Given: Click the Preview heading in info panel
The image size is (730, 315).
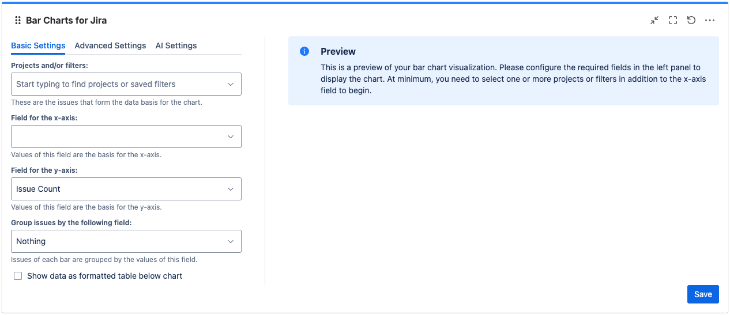Looking at the screenshot, I should pyautogui.click(x=338, y=51).
